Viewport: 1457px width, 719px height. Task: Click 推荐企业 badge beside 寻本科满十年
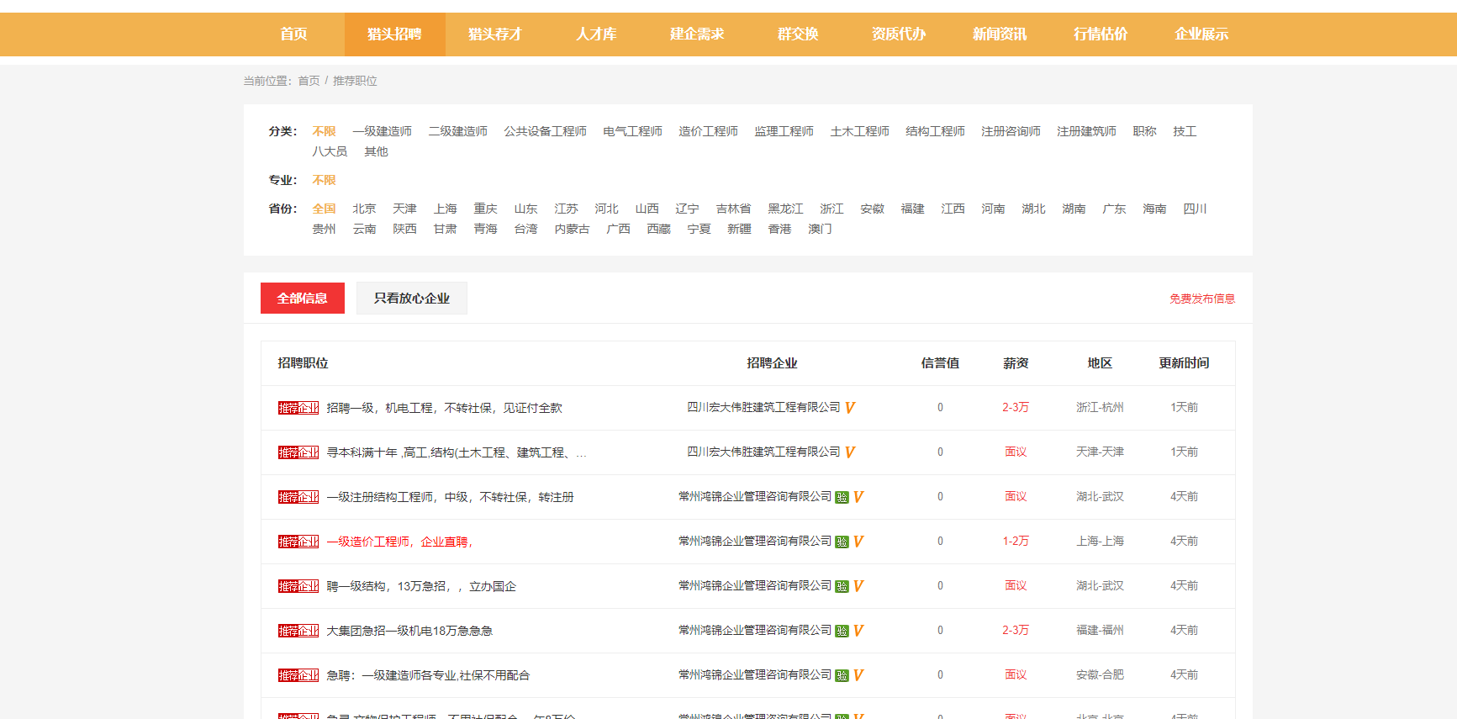298,452
